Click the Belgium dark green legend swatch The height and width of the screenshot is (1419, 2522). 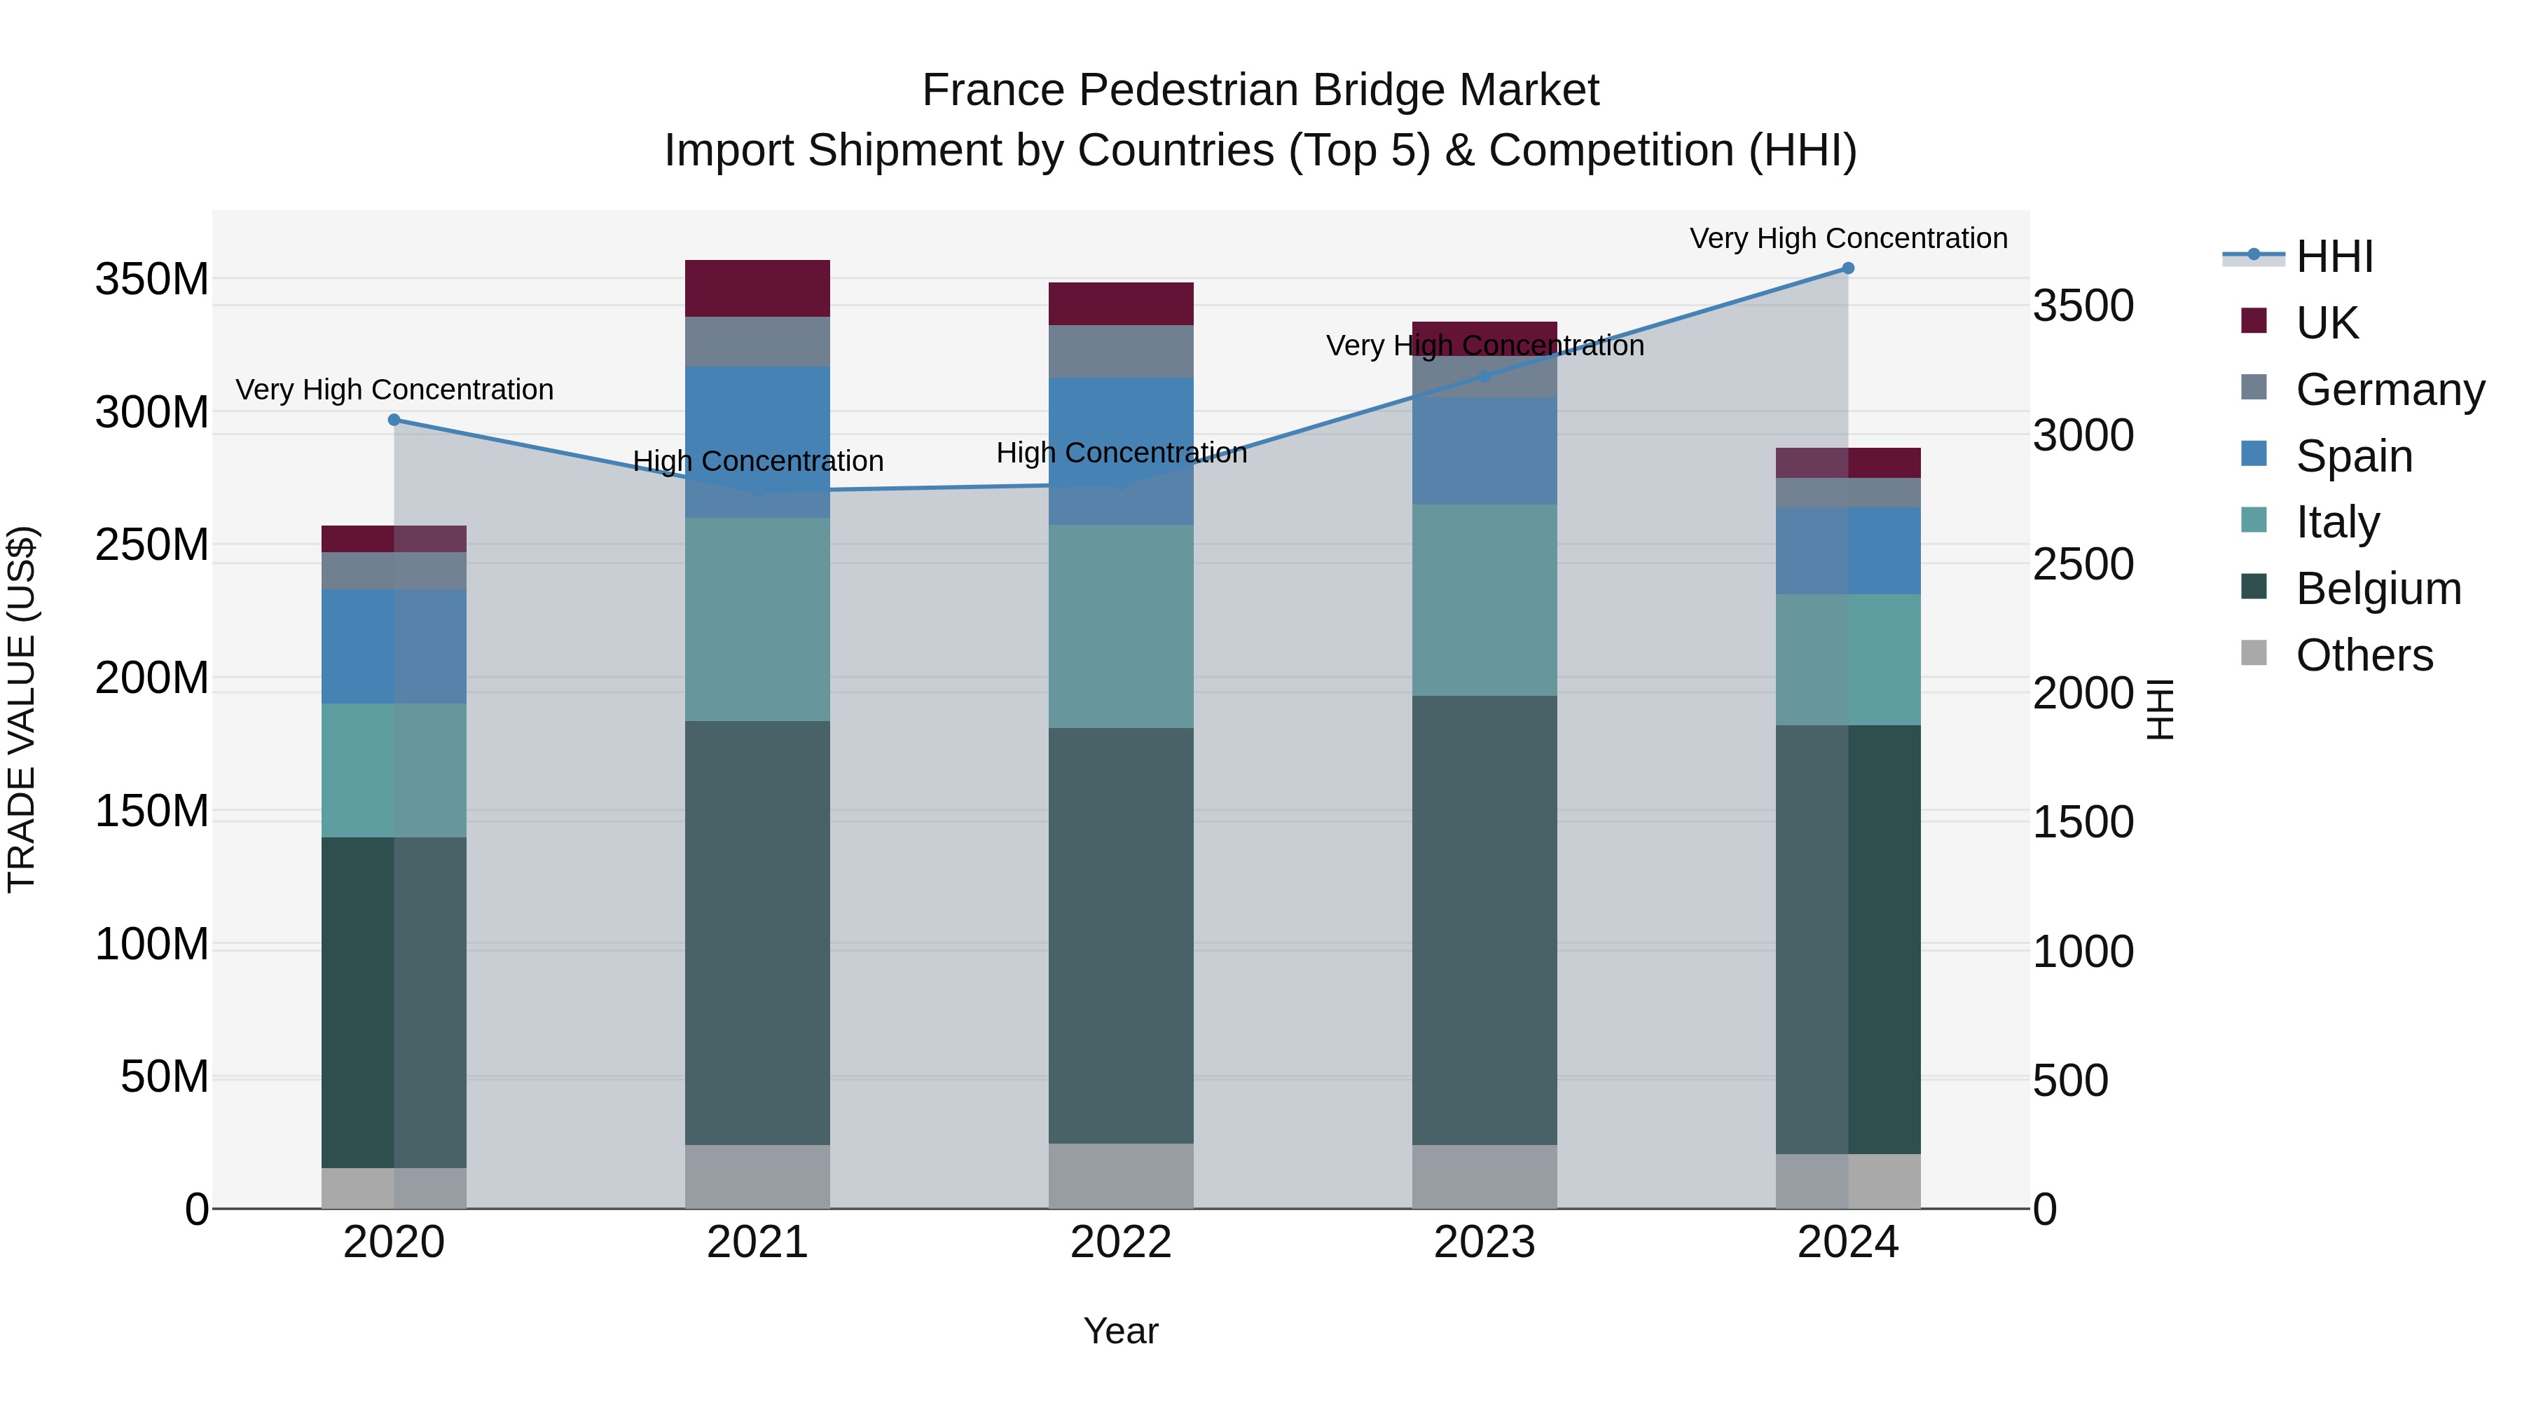(2254, 587)
